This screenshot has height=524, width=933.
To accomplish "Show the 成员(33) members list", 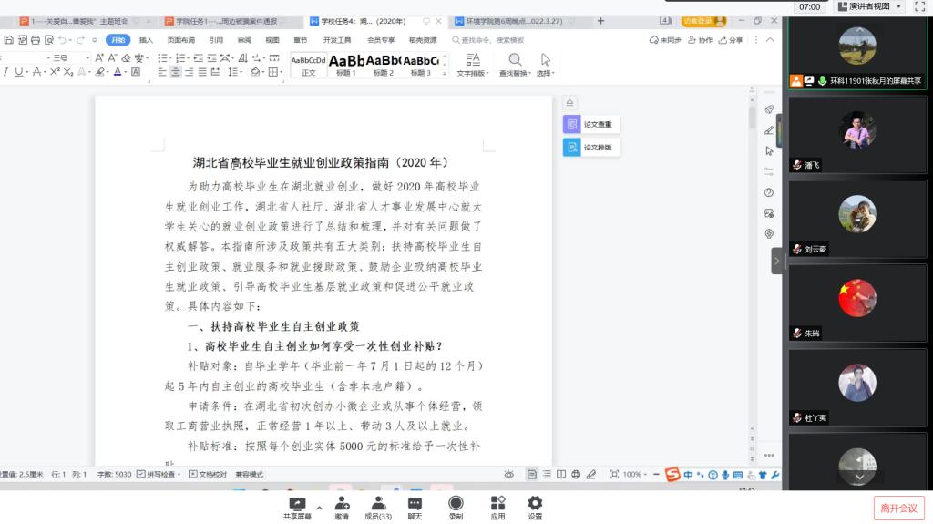I will [x=378, y=503].
